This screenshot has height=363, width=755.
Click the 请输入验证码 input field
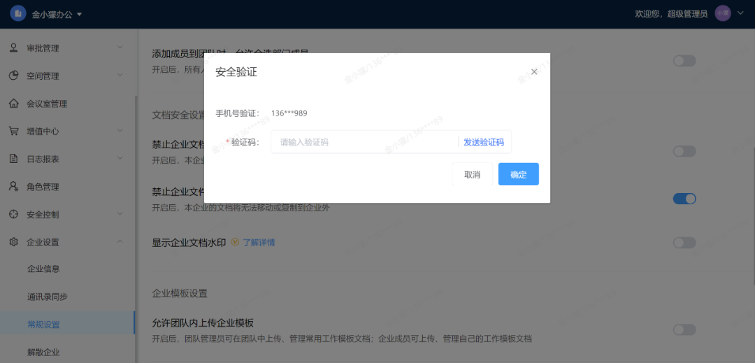pos(364,142)
